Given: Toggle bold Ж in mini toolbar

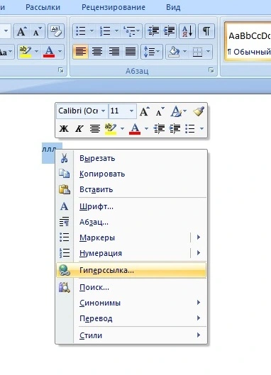Looking at the screenshot, I should click(x=64, y=129).
